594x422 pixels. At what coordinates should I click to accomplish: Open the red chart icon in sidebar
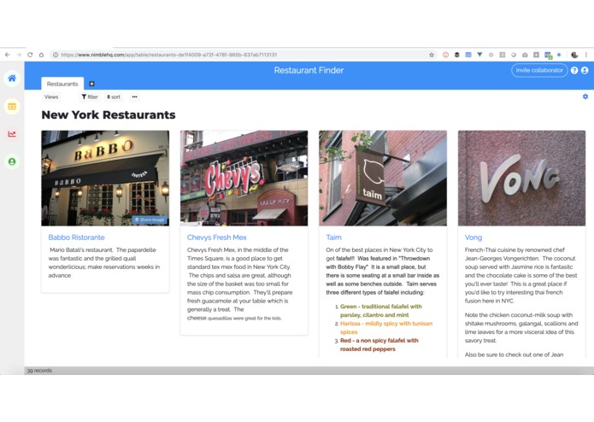pos(12,134)
